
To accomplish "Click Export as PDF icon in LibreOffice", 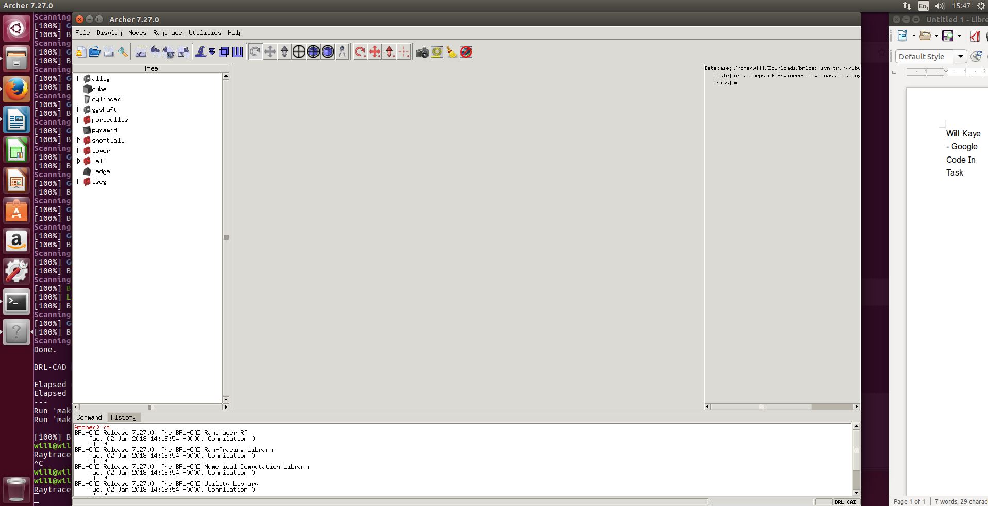I will click(975, 36).
